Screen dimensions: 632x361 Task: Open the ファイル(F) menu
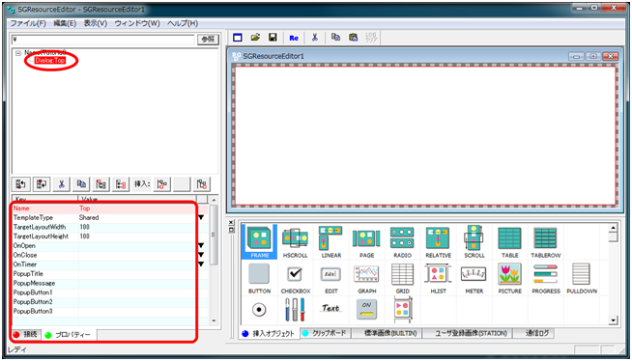tap(28, 23)
